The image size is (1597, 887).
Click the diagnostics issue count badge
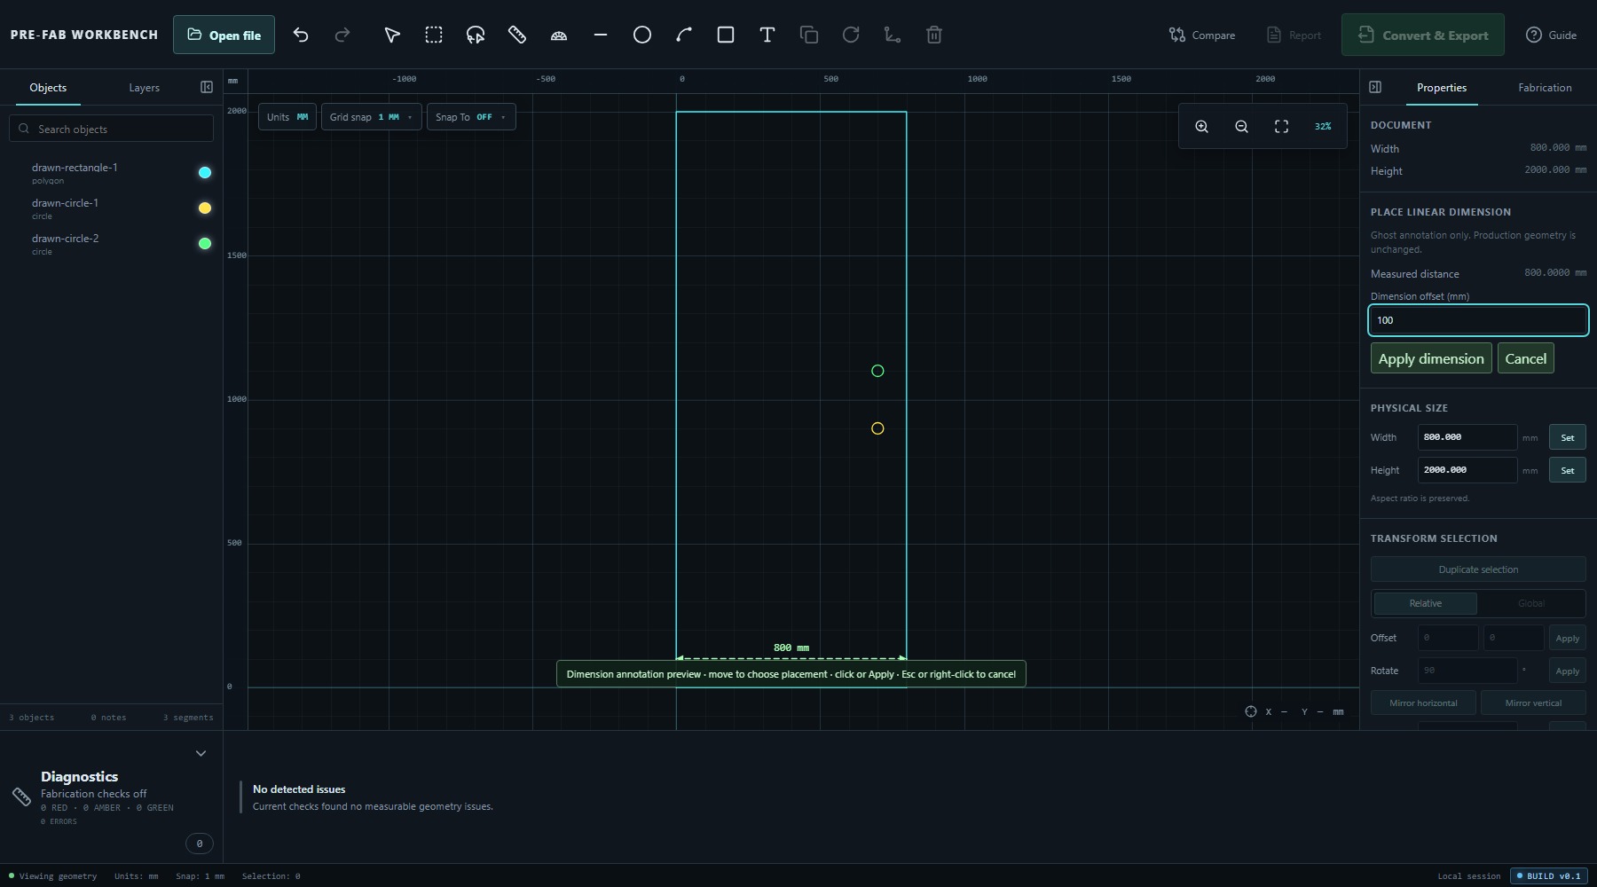point(200,844)
